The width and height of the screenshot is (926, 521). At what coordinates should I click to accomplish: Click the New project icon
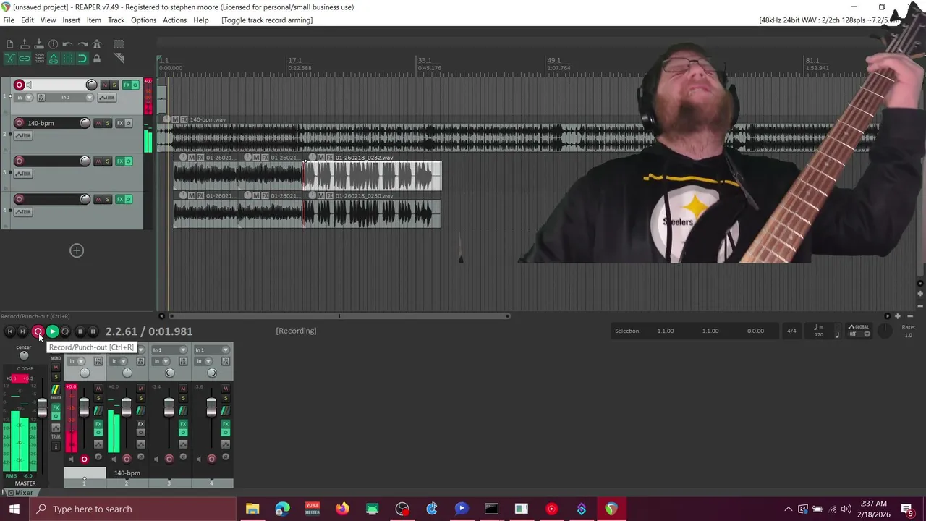(10, 45)
